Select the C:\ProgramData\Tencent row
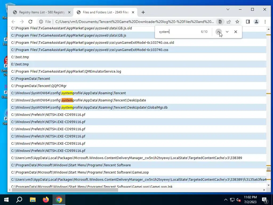273x205 pixels. [138, 79]
